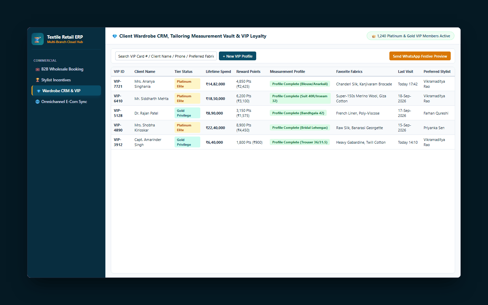Viewport: 488px width, 305px height.
Task: Click Gold Privilege badge for Dr. Rajan Patel
Action: coord(187,113)
